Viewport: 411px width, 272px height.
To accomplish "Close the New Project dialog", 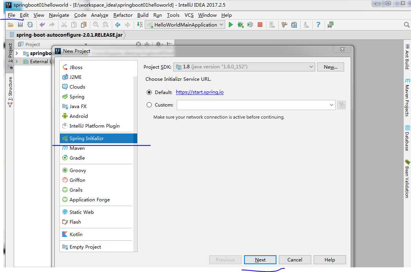I will (342, 49).
